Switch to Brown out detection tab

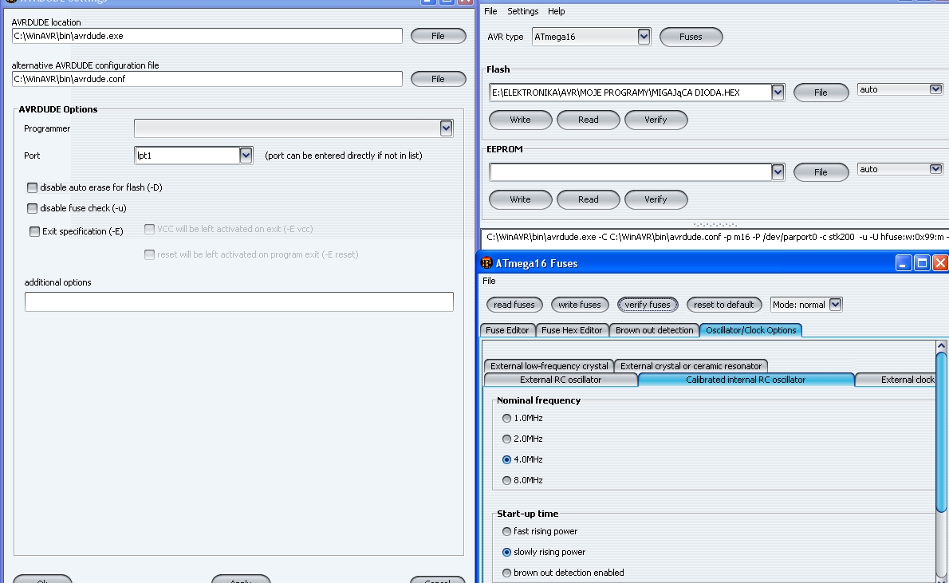(654, 330)
